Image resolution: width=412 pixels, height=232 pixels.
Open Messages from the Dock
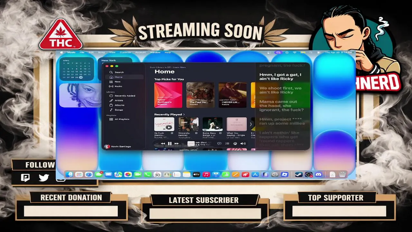[98, 174]
